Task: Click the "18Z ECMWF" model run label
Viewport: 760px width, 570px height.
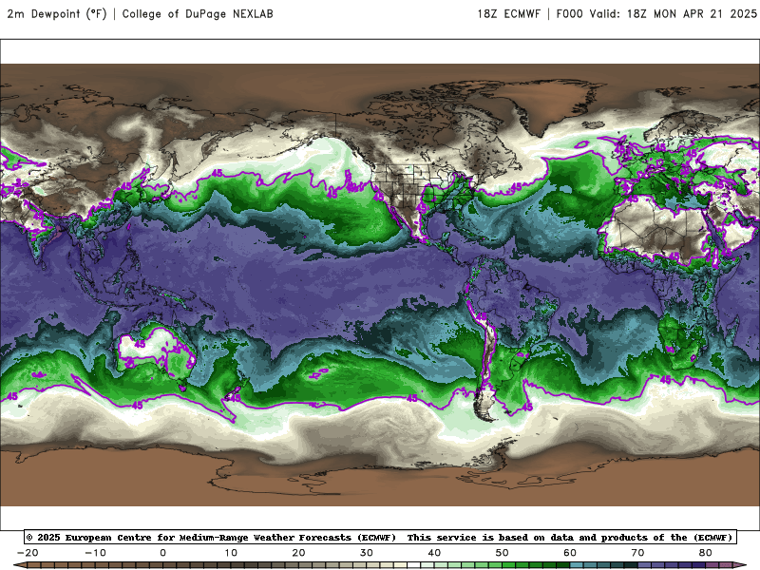Action: point(508,13)
